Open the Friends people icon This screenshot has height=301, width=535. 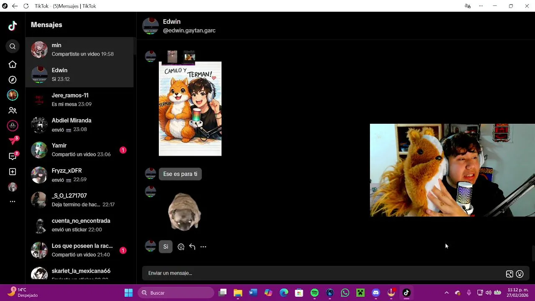tap(13, 110)
